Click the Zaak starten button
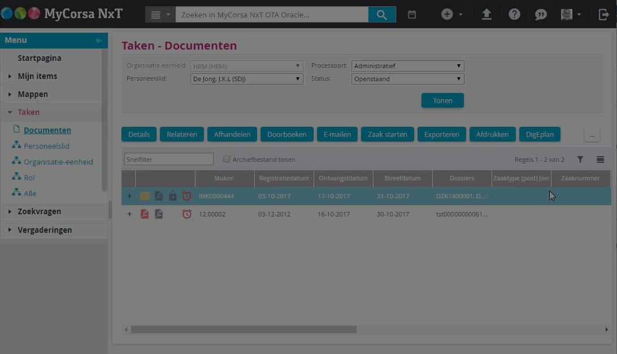Image resolution: width=617 pixels, height=354 pixels. 387,134
